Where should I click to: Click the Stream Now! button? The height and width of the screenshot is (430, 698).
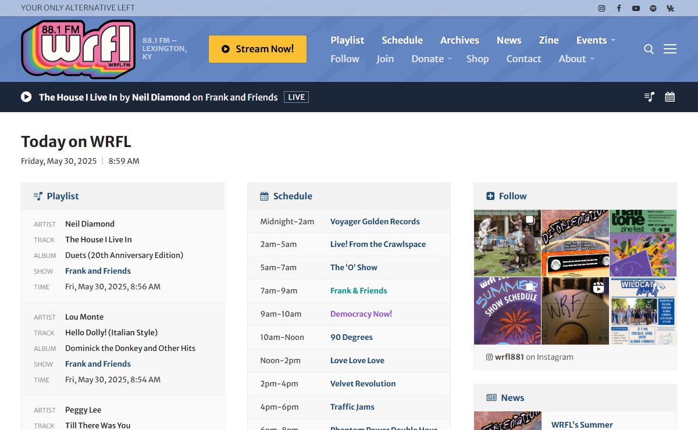coord(258,49)
